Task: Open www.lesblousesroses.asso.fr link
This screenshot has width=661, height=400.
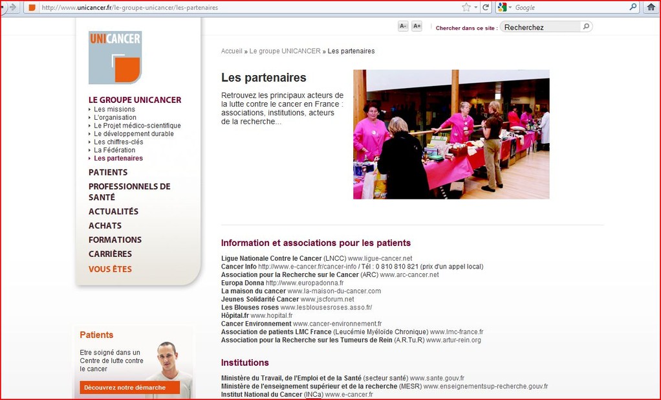Action: point(326,307)
